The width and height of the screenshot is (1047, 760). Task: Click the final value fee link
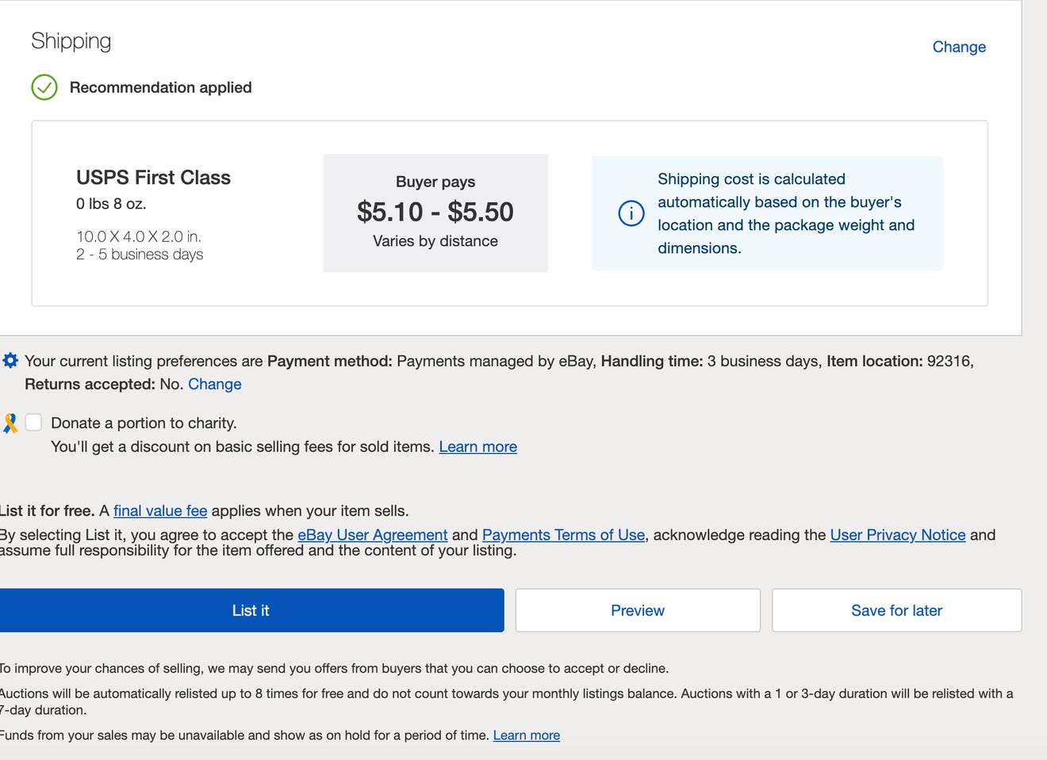point(160,511)
